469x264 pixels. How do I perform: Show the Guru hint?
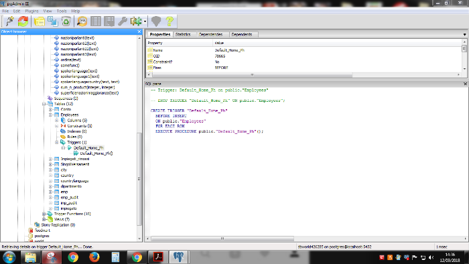click(x=156, y=21)
